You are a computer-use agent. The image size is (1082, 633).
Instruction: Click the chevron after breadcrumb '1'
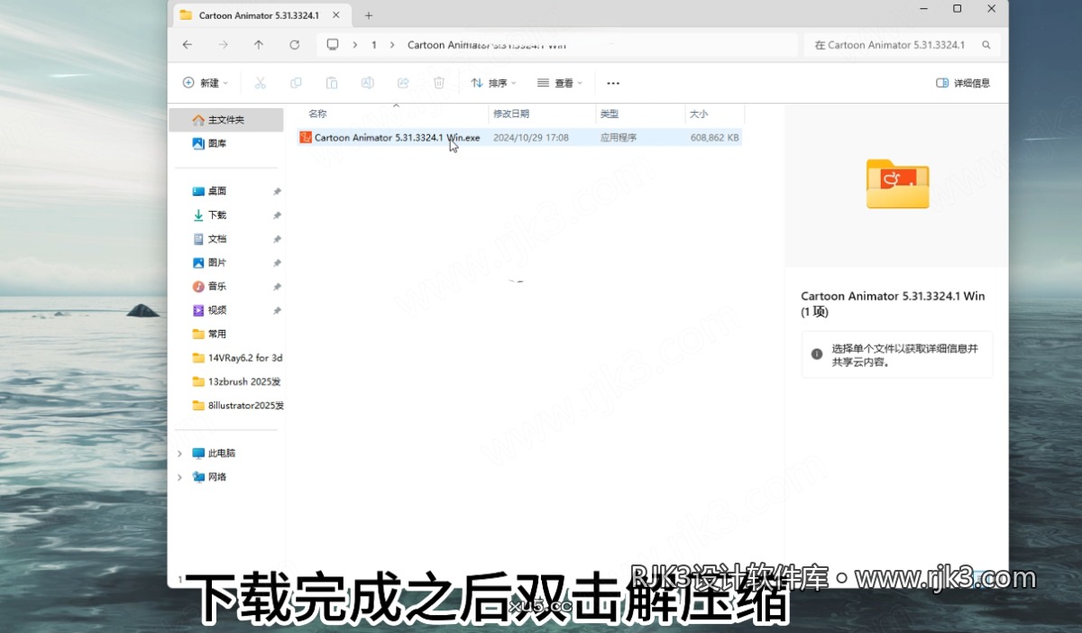tap(392, 44)
